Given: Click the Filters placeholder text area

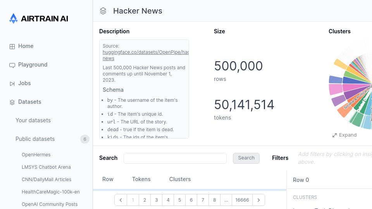Looking at the screenshot, I should point(335,158).
